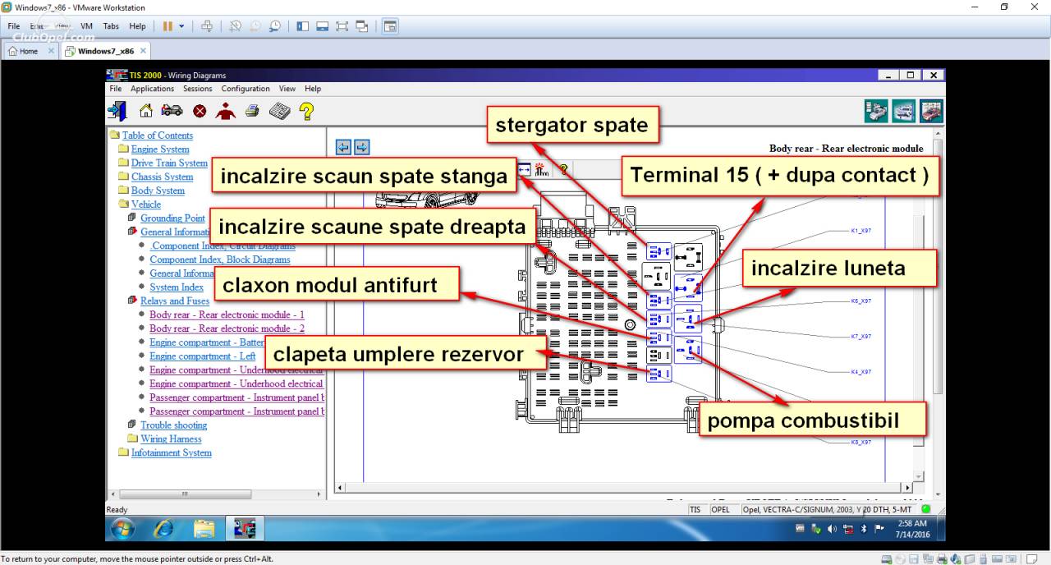Screen dimensions: 1051x565
Task: Open Wiring Harness link
Action: pyautogui.click(x=171, y=439)
